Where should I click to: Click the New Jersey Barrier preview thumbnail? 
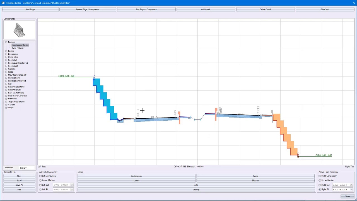[19, 30]
